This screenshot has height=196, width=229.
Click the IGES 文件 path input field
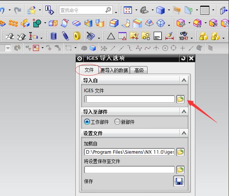tap(129, 99)
